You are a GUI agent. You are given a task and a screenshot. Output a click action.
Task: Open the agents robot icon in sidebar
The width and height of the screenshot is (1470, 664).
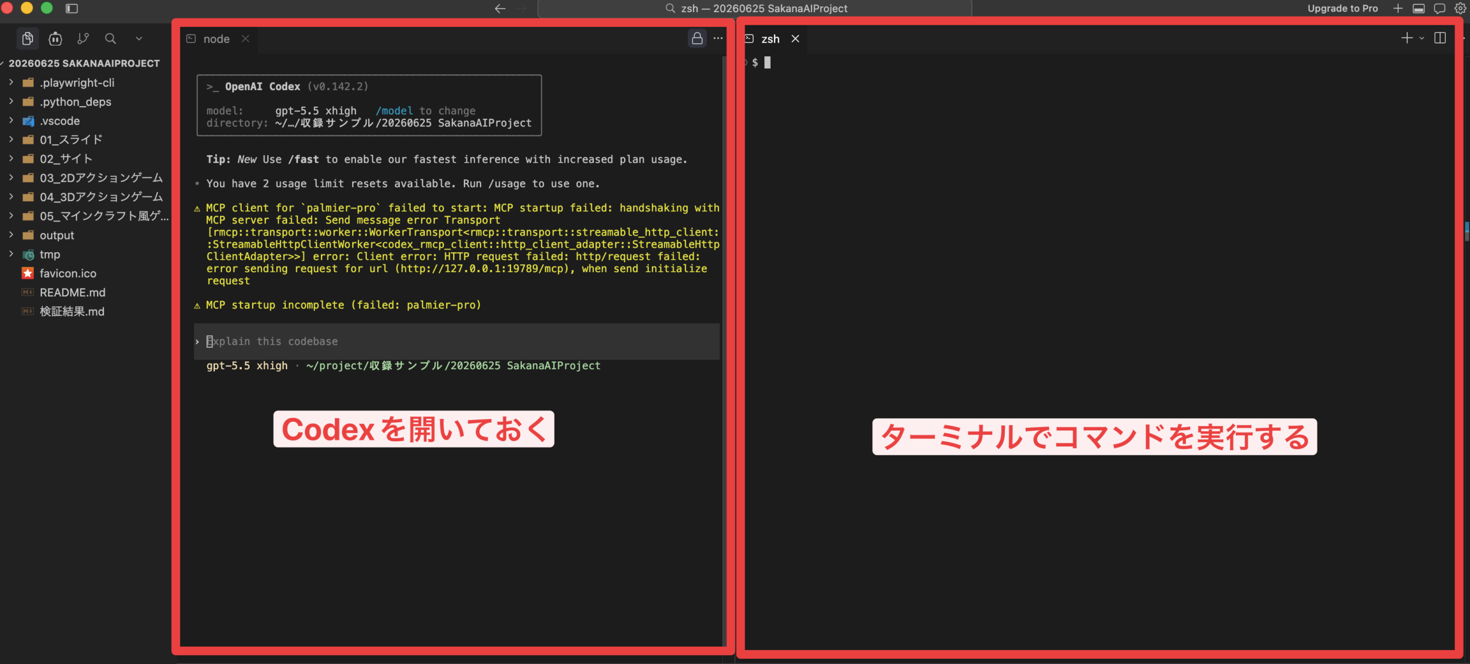tap(55, 38)
